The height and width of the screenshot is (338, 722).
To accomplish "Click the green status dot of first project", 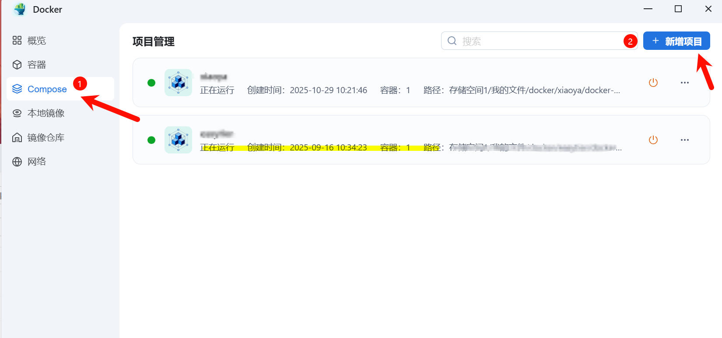I will [151, 83].
